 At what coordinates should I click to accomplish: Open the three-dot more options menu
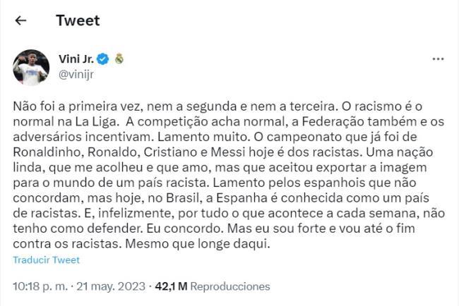[x=438, y=59]
